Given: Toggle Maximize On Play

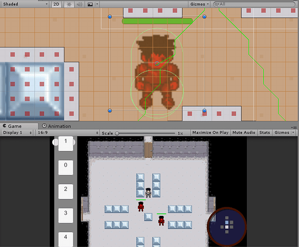Looking at the screenshot, I should (x=210, y=133).
